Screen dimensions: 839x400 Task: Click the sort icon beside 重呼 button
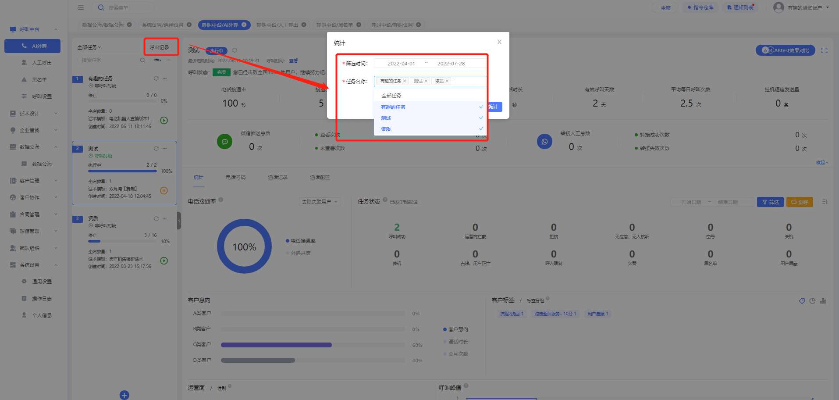click(825, 202)
